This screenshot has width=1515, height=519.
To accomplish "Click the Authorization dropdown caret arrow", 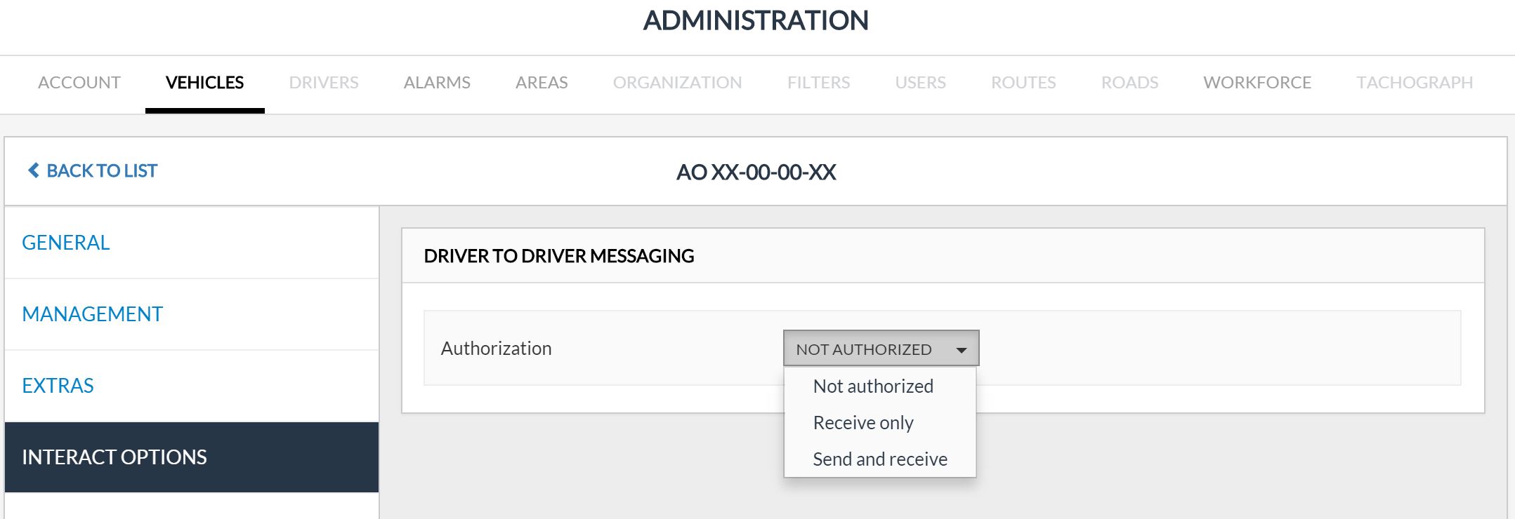I will point(961,349).
